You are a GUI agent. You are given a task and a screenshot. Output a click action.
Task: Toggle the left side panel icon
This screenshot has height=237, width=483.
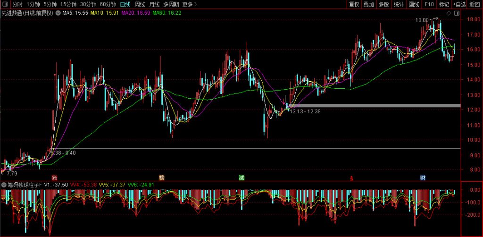(5, 4)
